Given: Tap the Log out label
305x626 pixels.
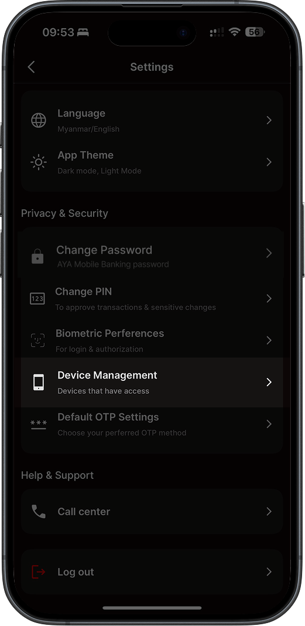Looking at the screenshot, I should [76, 571].
